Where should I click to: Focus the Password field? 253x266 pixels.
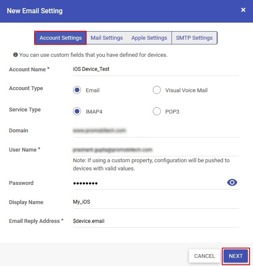149,183
